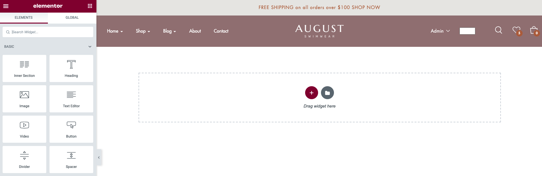Viewport: 542px width, 176px height.
Task: Click the Add Template folder button
Action: click(x=327, y=93)
